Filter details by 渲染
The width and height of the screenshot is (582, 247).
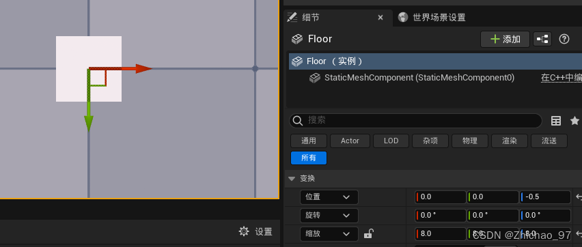tap(510, 141)
